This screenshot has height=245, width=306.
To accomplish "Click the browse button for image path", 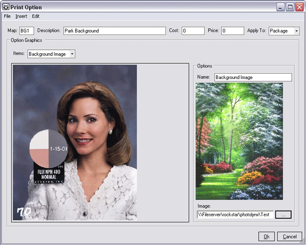I will click(x=283, y=215).
